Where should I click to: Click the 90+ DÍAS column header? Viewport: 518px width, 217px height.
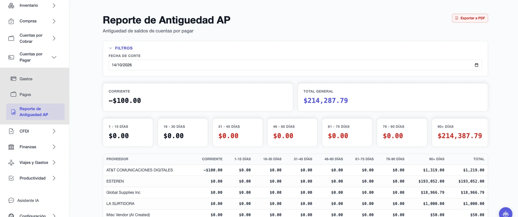tap(437, 159)
